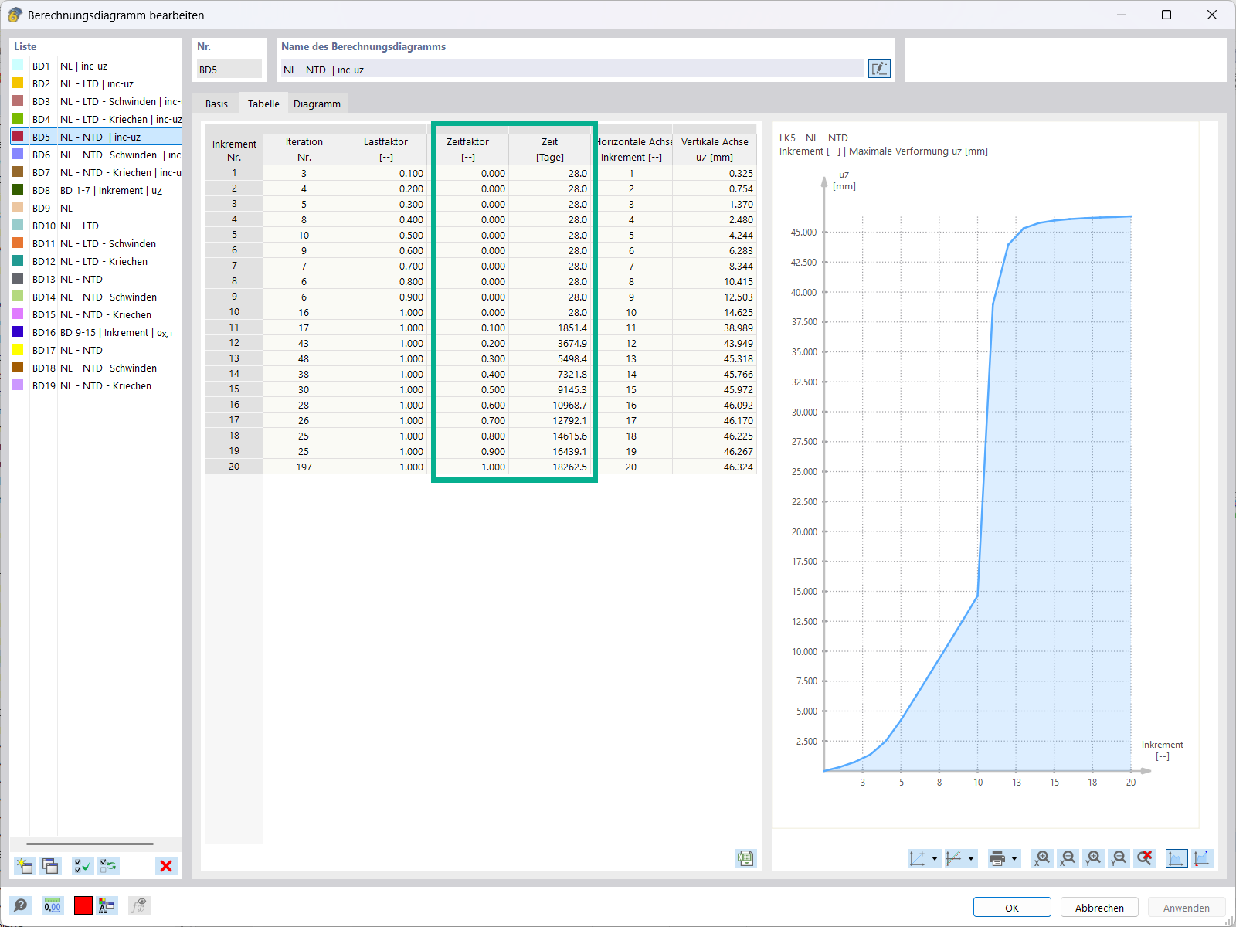Click the list's horizontal scrollbar
Image resolution: width=1236 pixels, height=927 pixels.
[90, 844]
